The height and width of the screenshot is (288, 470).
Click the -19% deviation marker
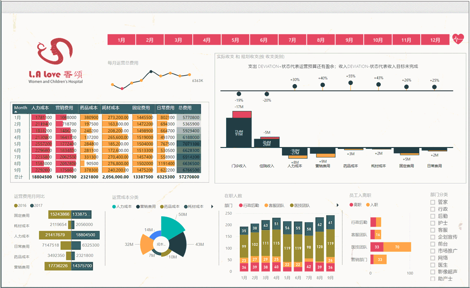(x=239, y=94)
